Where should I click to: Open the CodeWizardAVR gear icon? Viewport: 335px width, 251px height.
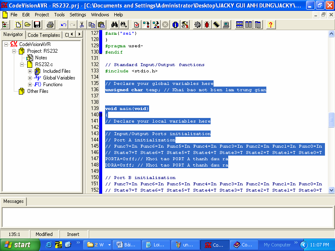[x=197, y=25]
